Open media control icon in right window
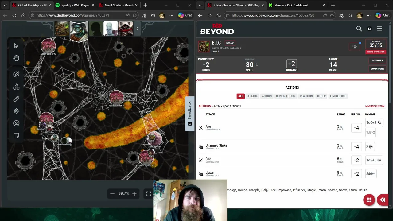 341,15
